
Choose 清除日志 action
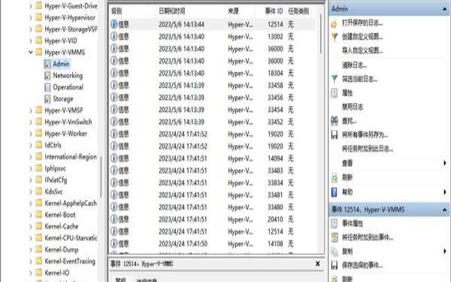pos(354,65)
